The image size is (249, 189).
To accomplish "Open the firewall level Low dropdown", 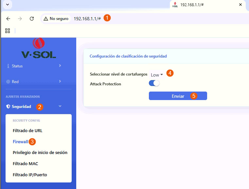I will [157, 75].
